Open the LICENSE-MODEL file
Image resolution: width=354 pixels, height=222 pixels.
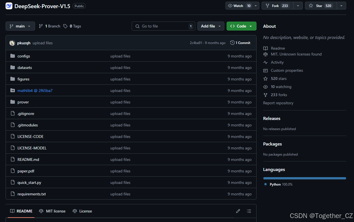[32, 148]
